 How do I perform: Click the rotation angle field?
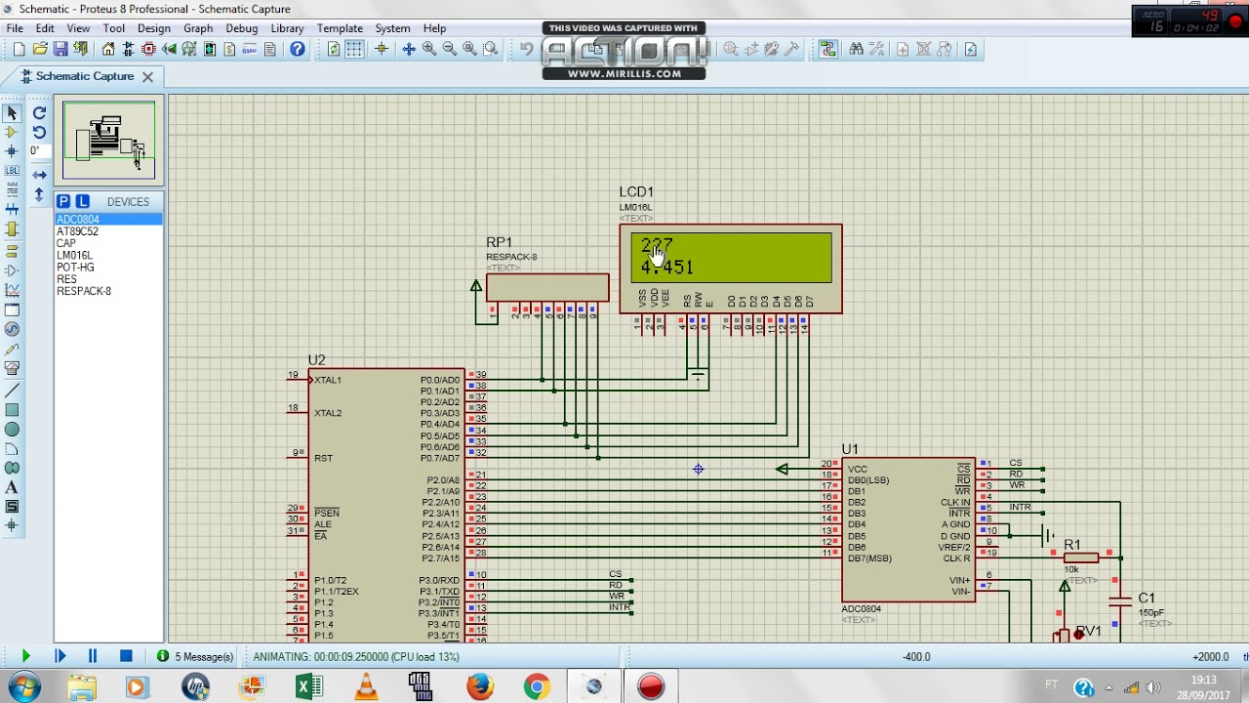(39, 151)
